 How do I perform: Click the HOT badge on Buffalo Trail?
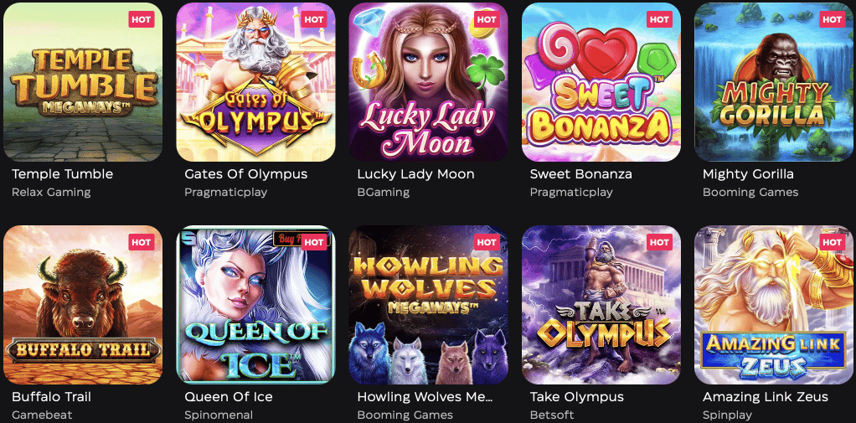pos(142,242)
